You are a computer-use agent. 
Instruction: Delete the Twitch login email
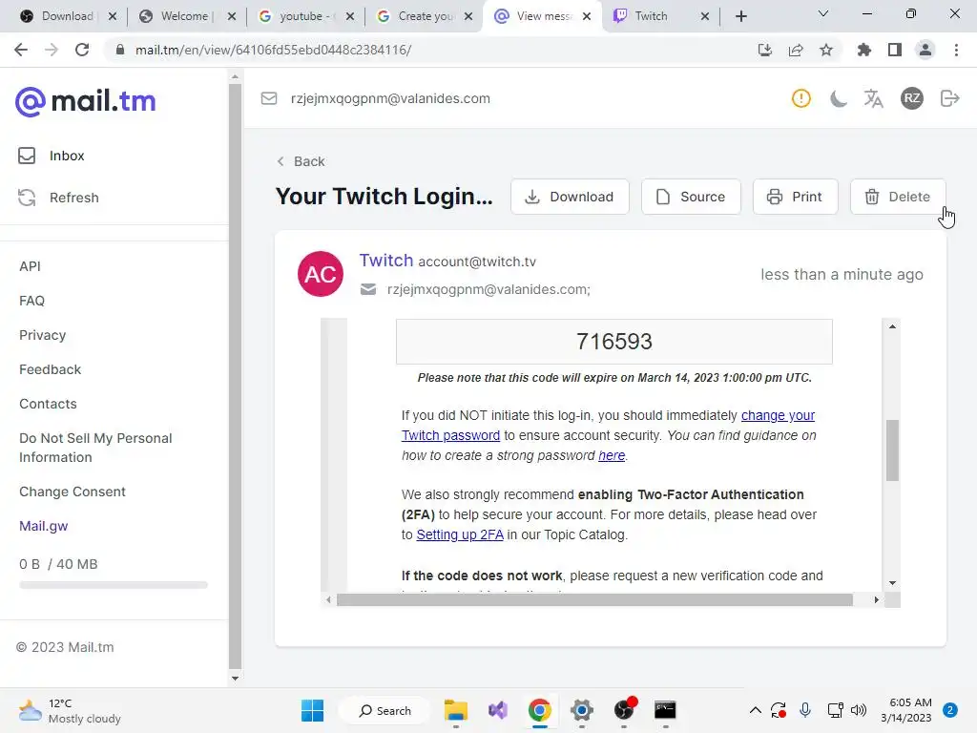point(898,197)
